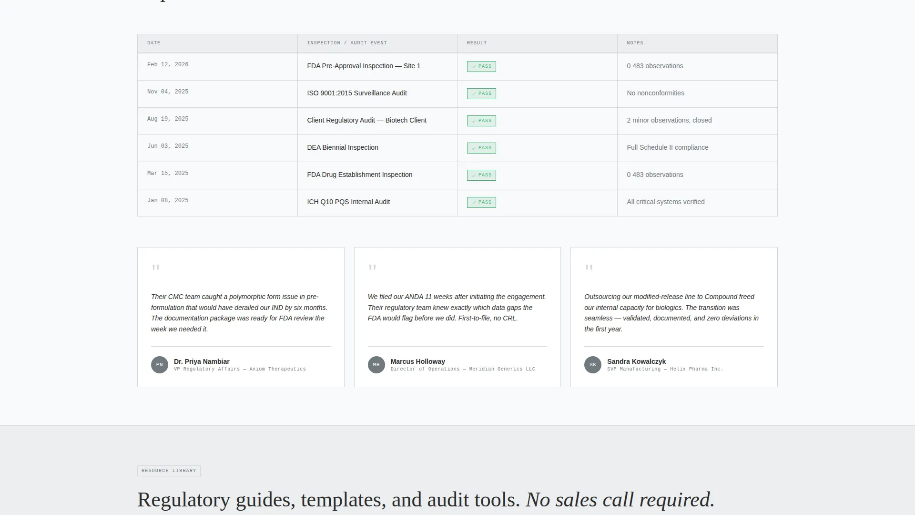The image size is (915, 515).
Task: Click the 0 483 observations note for Feb 12, 2026
Action: [x=655, y=66]
